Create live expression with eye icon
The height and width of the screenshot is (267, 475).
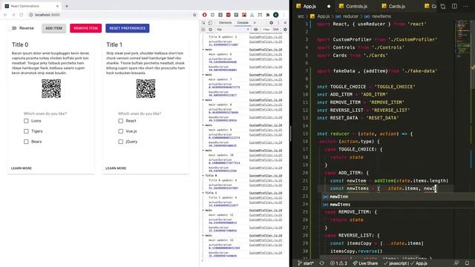(x=255, y=30)
